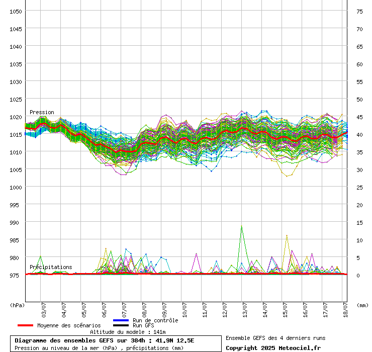This screenshot has height=352, width=372.
Task: Click the 'Run GFS' legend text
Action: pos(143,325)
